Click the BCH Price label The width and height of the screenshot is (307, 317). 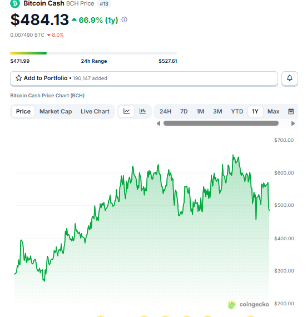tap(80, 4)
